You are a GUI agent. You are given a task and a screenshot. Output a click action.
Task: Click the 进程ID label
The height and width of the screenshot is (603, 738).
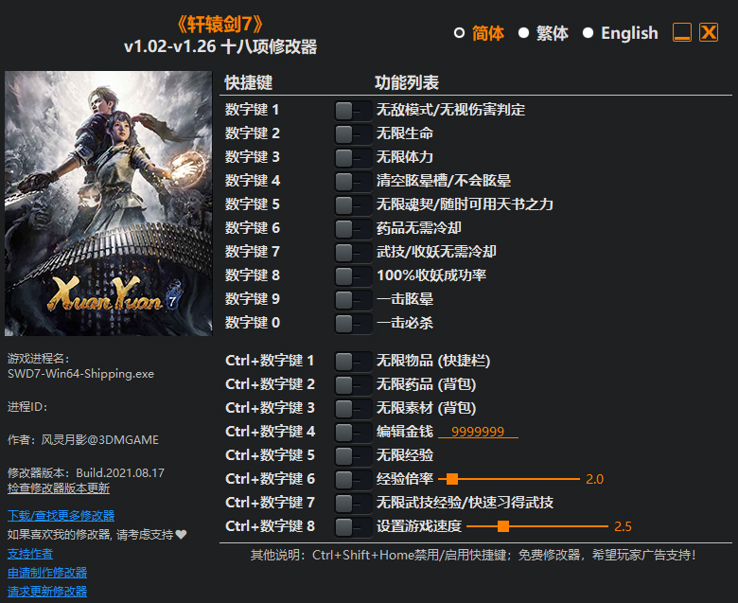pyautogui.click(x=27, y=407)
